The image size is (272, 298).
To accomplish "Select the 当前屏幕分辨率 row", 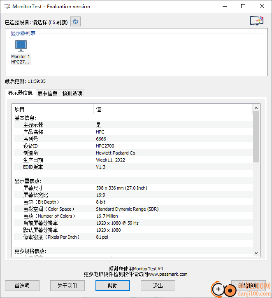I will [133, 223].
